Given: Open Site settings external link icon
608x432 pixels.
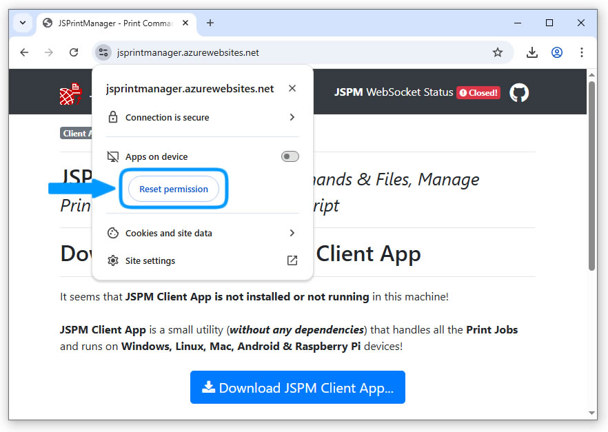Looking at the screenshot, I should (292, 260).
